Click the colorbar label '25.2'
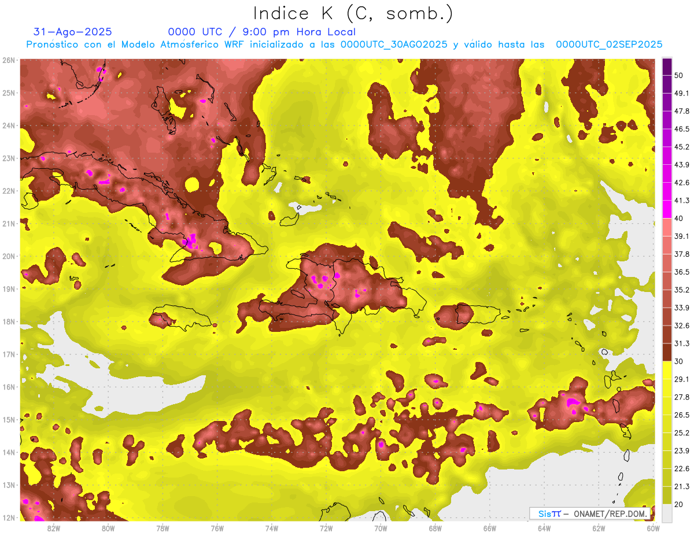This screenshot has height=536, width=694. (682, 433)
